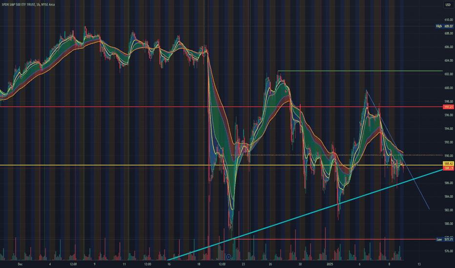Click the 2025 label on time axis
Image resolution: width=455 pixels, height=268 pixels.
pyautogui.click(x=330, y=264)
